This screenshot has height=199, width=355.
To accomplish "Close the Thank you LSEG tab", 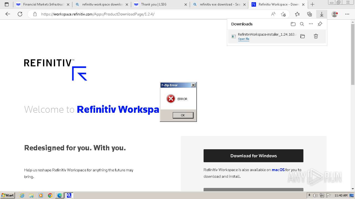I will point(186,4).
